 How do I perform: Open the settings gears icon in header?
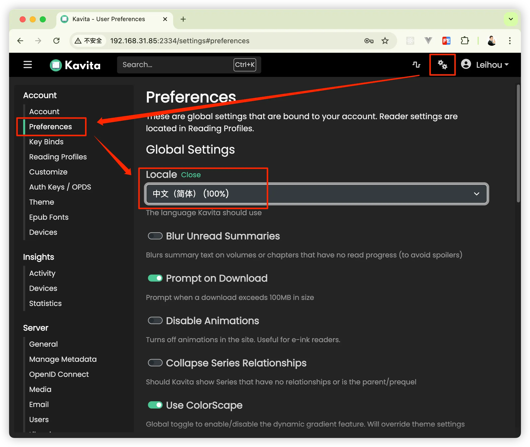point(442,65)
